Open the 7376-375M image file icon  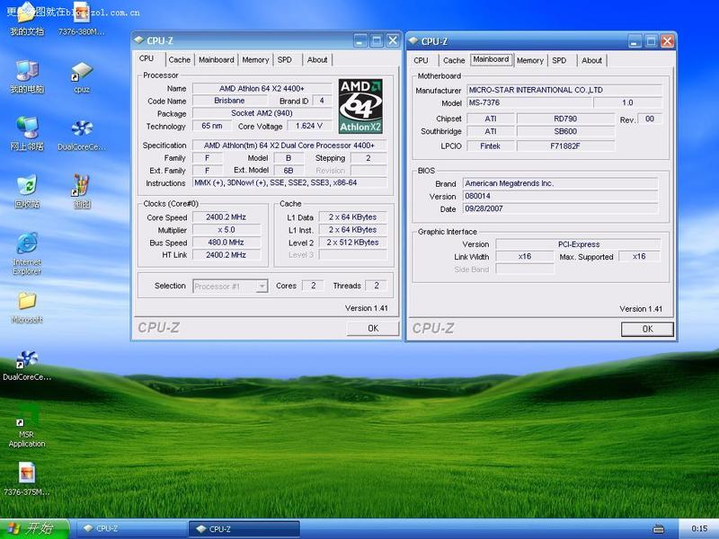(x=27, y=473)
